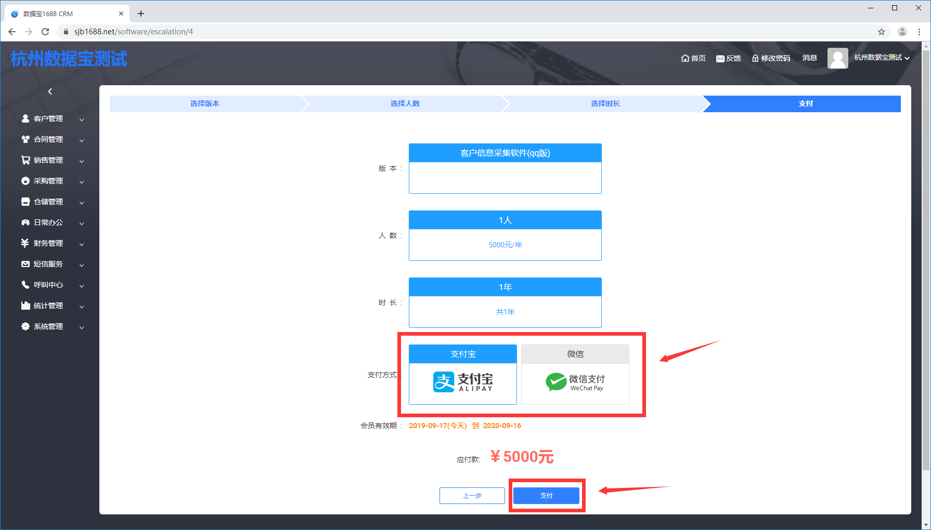Click the 采购管理 icon in sidebar
931x530 pixels.
tap(25, 181)
